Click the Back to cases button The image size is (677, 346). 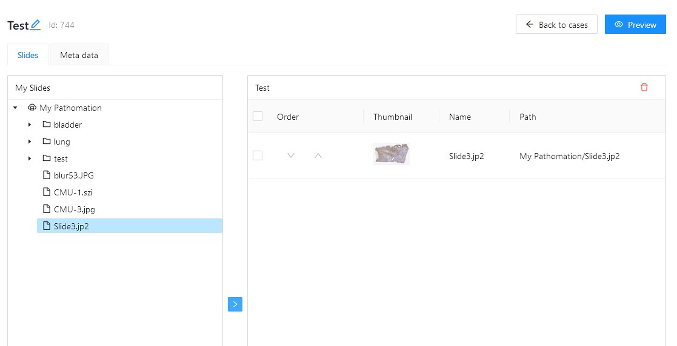pos(556,24)
